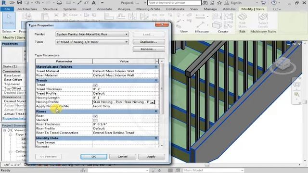Collapse the Treads parameter group
This screenshot has height=173, width=308.
click(x=156, y=80)
